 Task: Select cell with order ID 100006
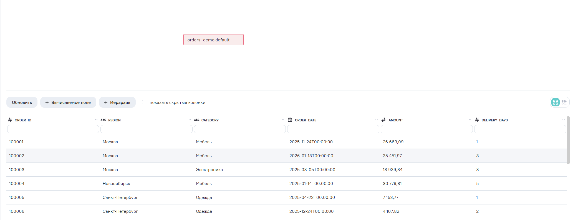click(17, 211)
